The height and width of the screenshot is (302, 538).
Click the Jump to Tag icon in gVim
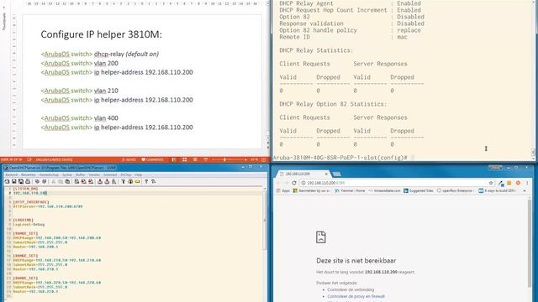point(138,181)
